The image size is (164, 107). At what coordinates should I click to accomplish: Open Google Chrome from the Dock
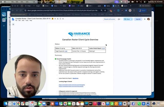coord(18,104)
